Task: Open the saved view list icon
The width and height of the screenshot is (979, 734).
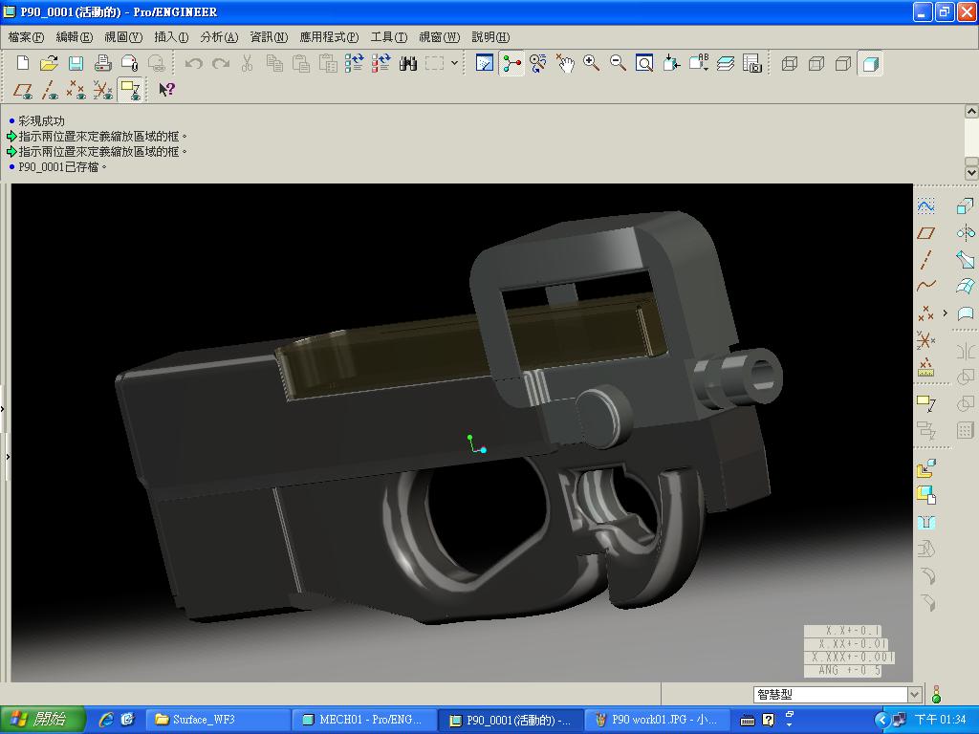Action: coord(699,63)
